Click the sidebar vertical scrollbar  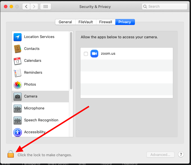71,61
